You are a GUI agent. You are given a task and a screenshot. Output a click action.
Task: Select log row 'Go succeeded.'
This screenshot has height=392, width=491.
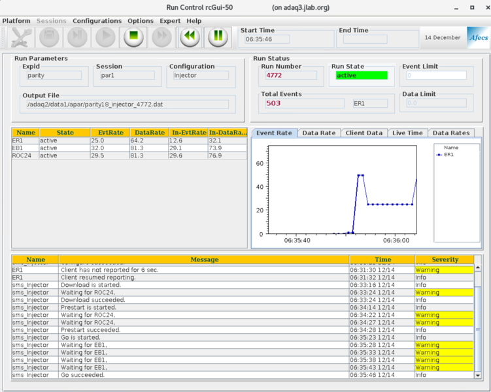(x=243, y=375)
